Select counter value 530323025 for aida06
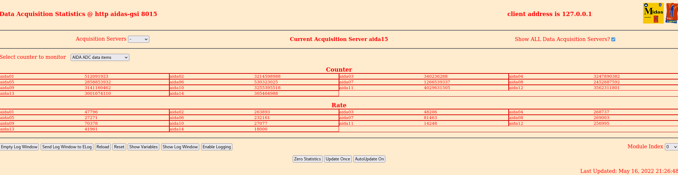This screenshot has width=678, height=175. pyautogui.click(x=266, y=82)
